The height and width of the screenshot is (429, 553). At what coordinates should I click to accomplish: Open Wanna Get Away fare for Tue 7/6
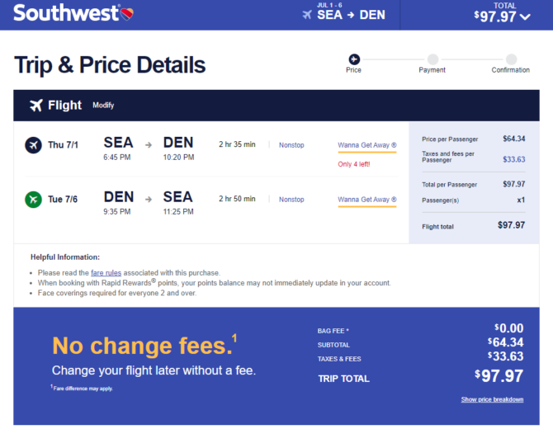(367, 200)
